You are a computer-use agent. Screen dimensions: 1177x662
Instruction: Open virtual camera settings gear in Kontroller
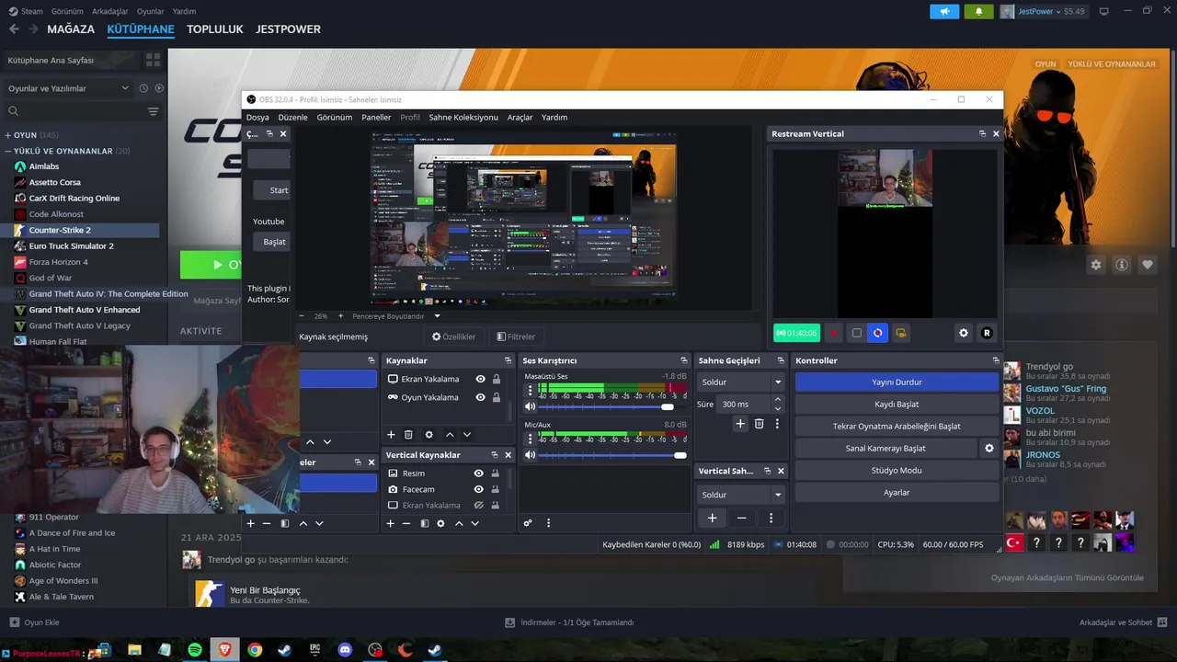click(x=989, y=449)
